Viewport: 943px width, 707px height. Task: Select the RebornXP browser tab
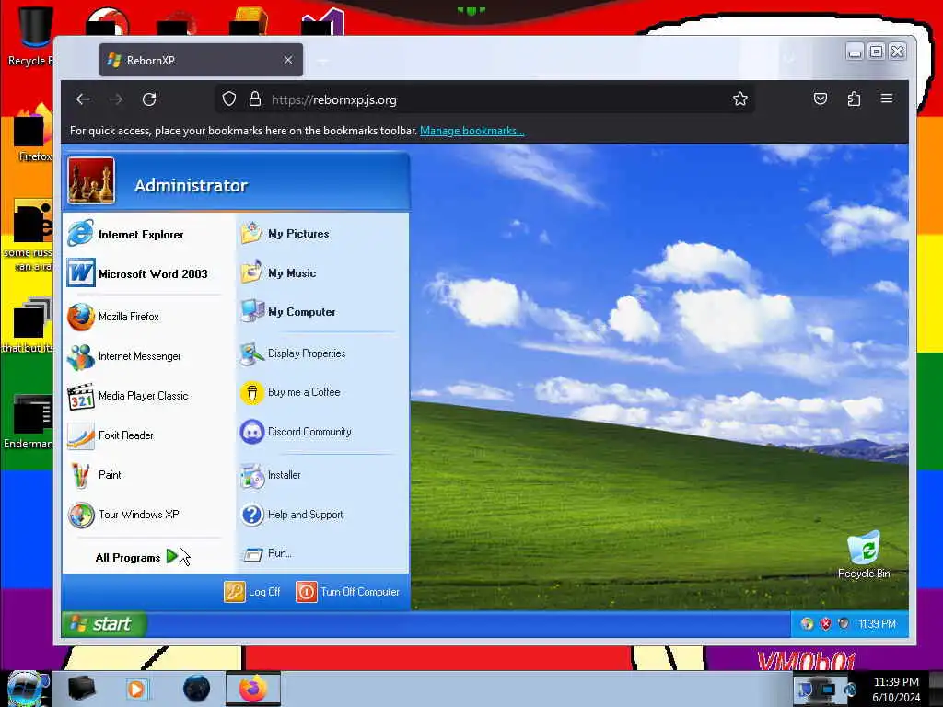pos(201,60)
